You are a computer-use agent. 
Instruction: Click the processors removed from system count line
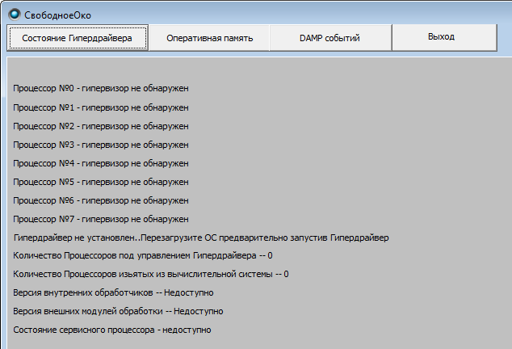[151, 275]
